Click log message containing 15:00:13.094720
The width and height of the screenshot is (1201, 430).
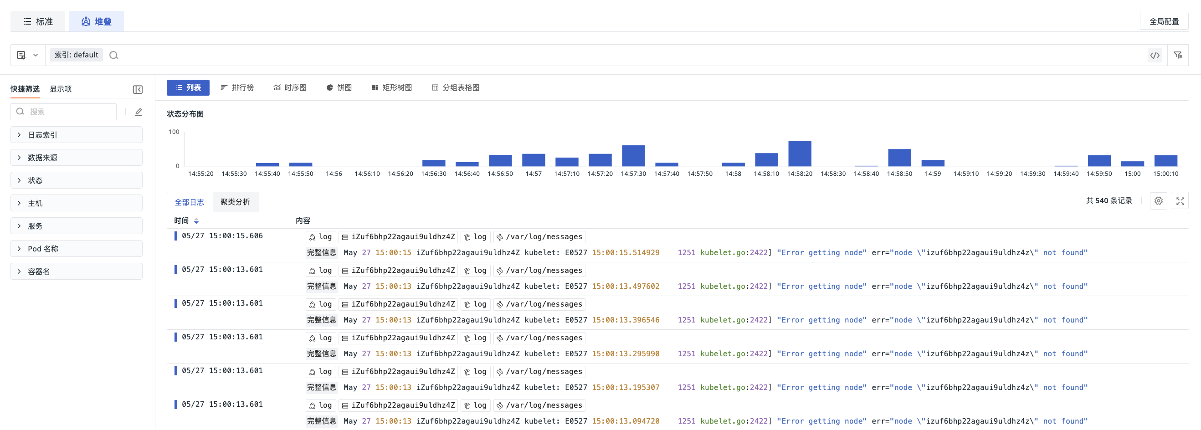pyautogui.click(x=715, y=421)
